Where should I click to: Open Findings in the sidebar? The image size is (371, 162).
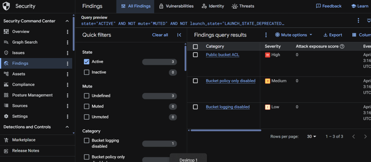(36, 63)
